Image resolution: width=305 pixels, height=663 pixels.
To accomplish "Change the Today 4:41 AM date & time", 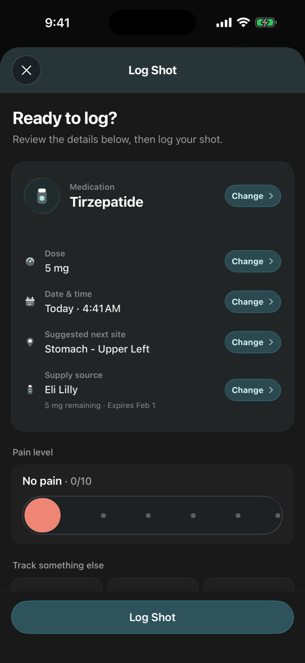I will pos(253,302).
